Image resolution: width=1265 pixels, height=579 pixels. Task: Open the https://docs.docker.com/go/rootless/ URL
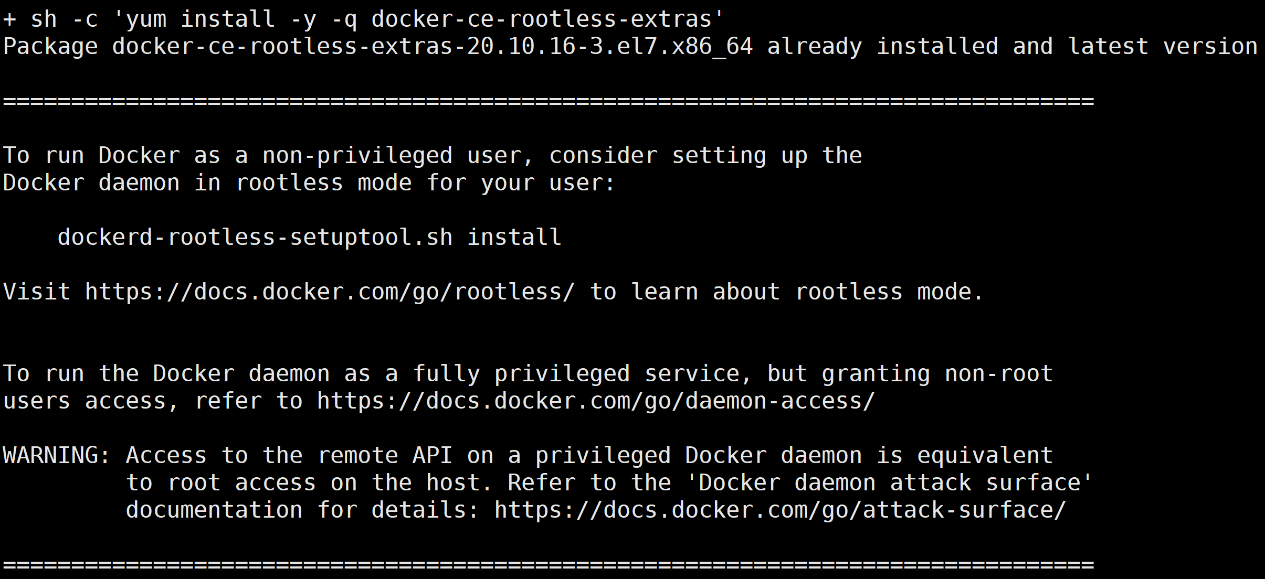click(x=330, y=292)
